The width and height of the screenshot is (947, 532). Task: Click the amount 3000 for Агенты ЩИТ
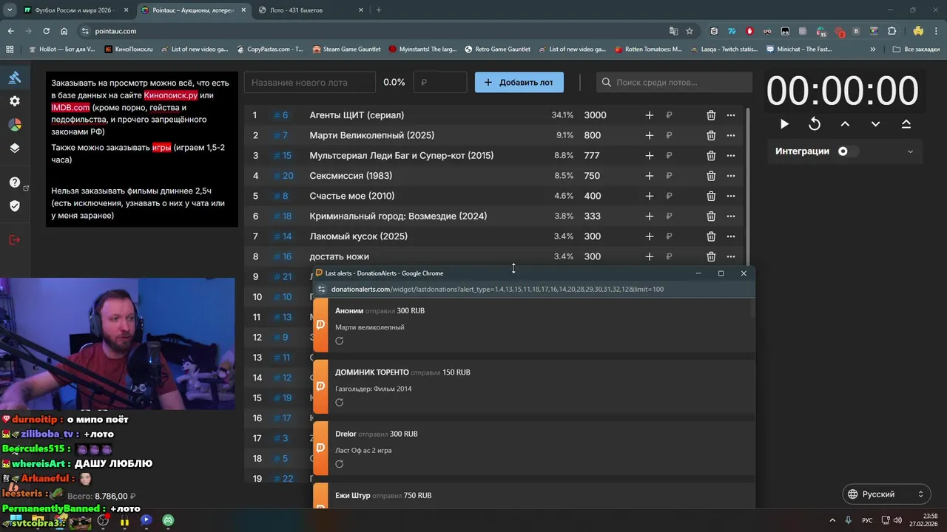click(x=595, y=115)
